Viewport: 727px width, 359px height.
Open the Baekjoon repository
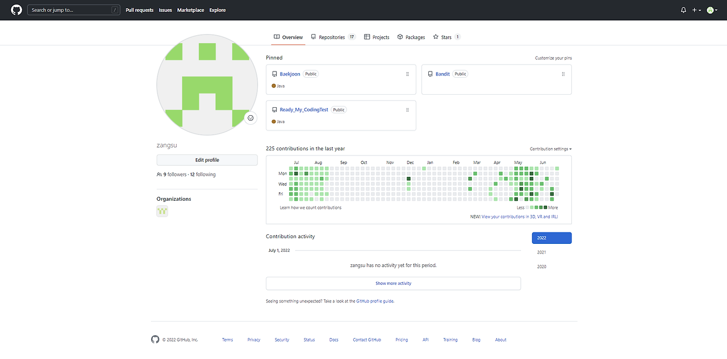tap(290, 74)
